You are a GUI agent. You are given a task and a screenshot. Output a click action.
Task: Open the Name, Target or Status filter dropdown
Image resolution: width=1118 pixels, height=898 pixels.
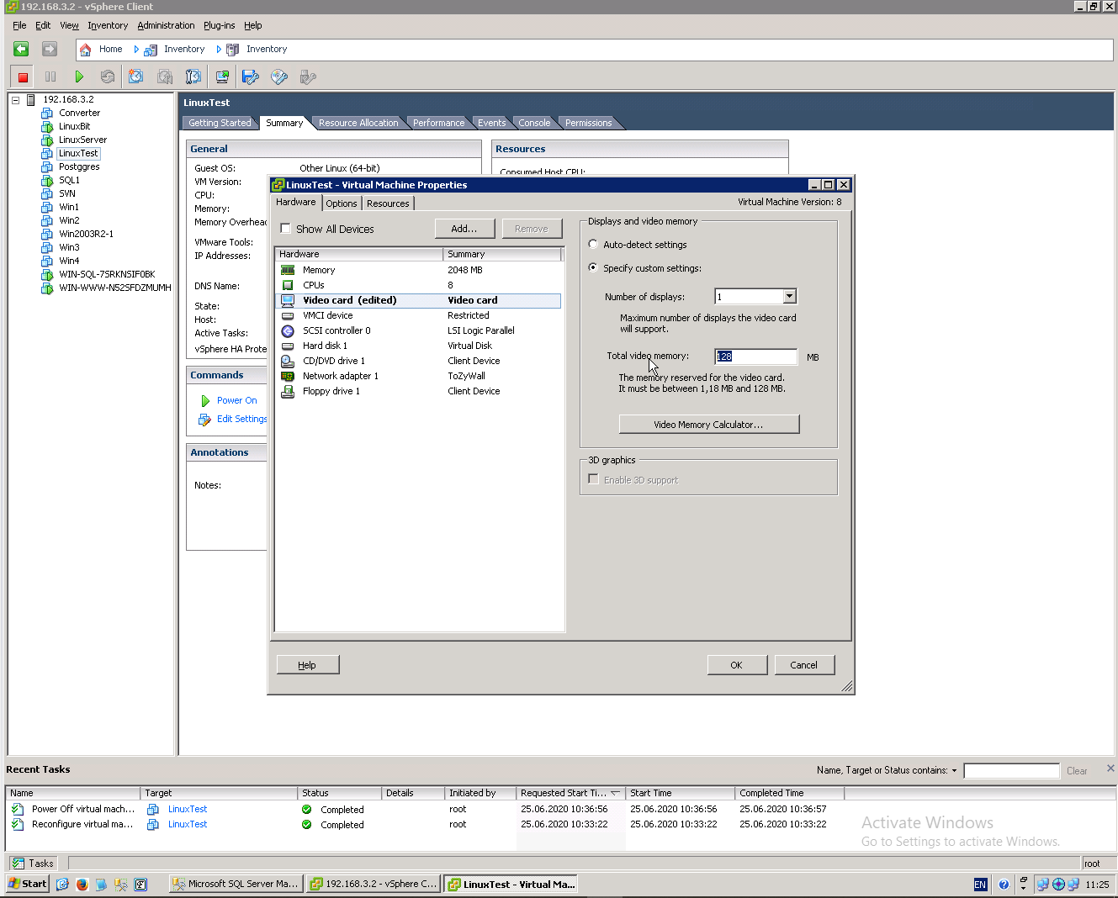click(954, 770)
